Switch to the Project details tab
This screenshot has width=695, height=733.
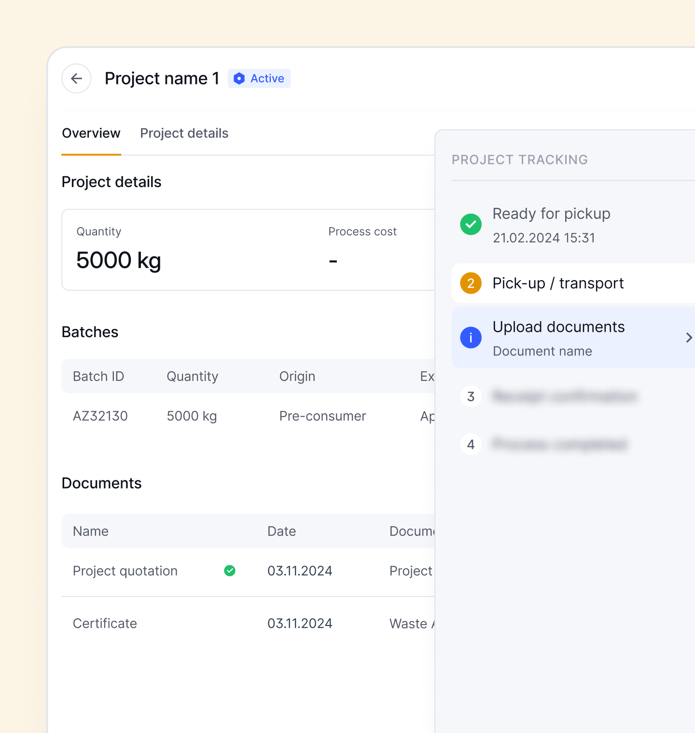pos(184,134)
